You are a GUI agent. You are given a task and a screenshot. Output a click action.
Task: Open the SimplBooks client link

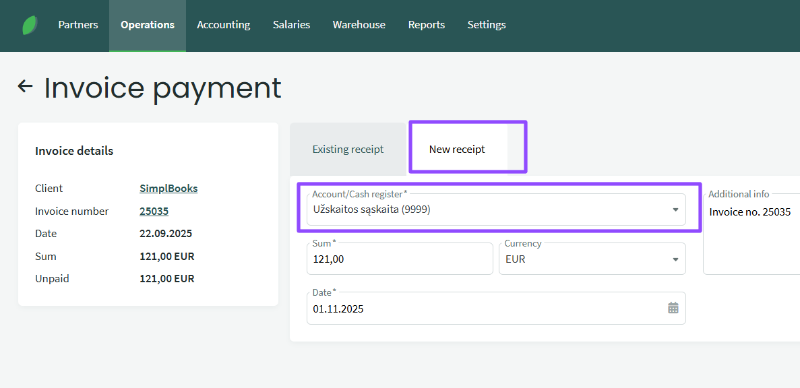pyautogui.click(x=168, y=189)
